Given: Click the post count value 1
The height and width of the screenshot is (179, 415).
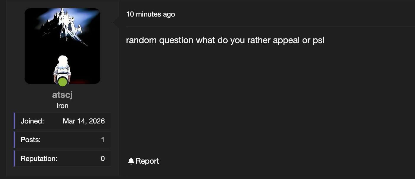Looking at the screenshot, I should (103, 140).
